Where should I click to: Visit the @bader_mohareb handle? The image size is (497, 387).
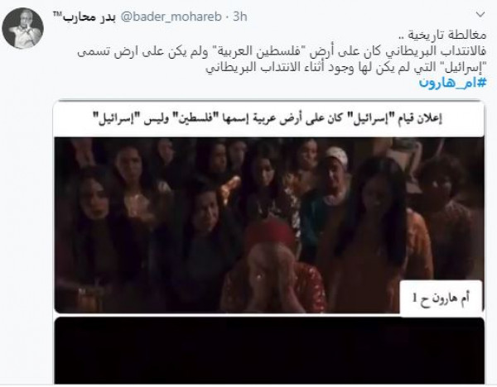tap(171, 17)
